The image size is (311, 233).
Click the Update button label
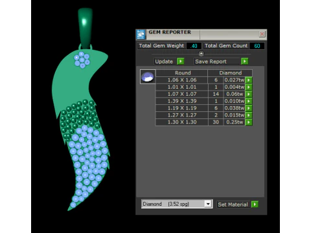pos(164,61)
